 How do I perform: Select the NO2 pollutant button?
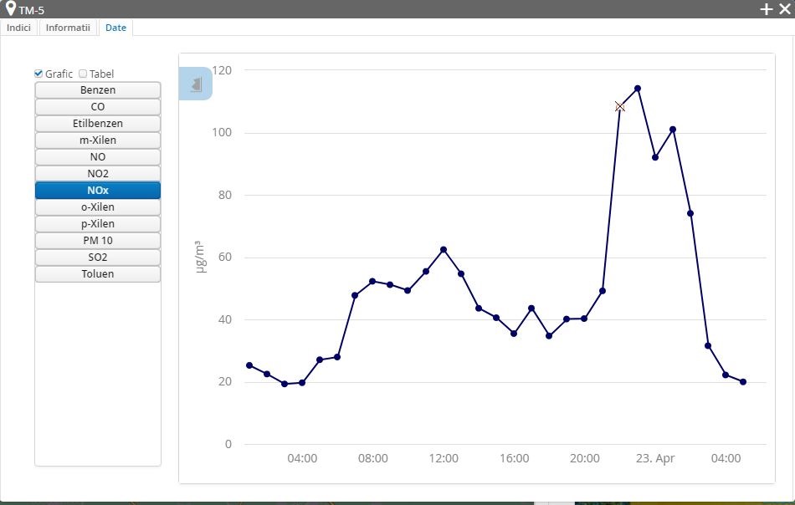98,174
